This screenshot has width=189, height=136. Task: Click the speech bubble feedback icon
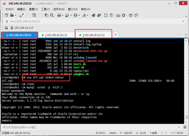click(x=136, y=15)
